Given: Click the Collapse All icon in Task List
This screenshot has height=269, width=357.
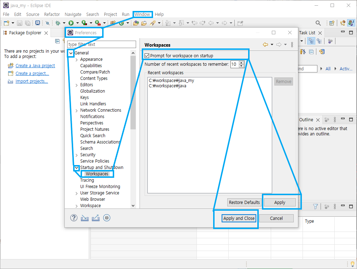Looking at the screenshot, I should pyautogui.click(x=311, y=52).
